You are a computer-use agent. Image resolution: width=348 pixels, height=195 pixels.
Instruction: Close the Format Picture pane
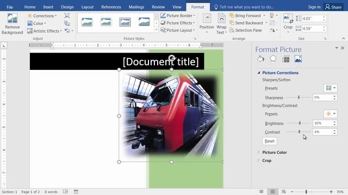pyautogui.click(x=343, y=48)
